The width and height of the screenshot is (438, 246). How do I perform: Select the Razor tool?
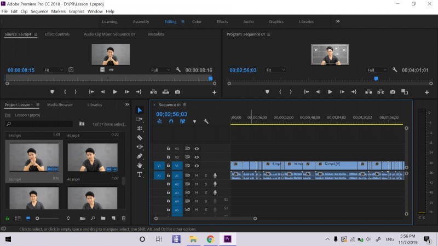(140, 138)
